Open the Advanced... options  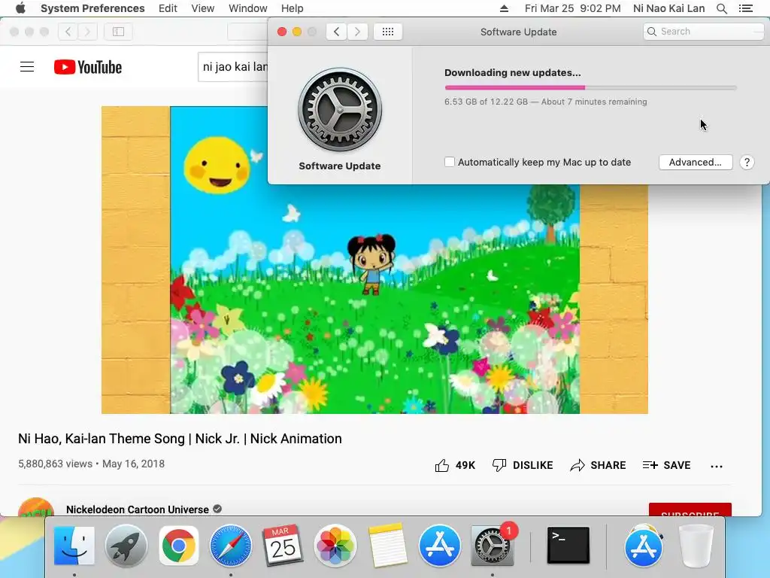(696, 163)
